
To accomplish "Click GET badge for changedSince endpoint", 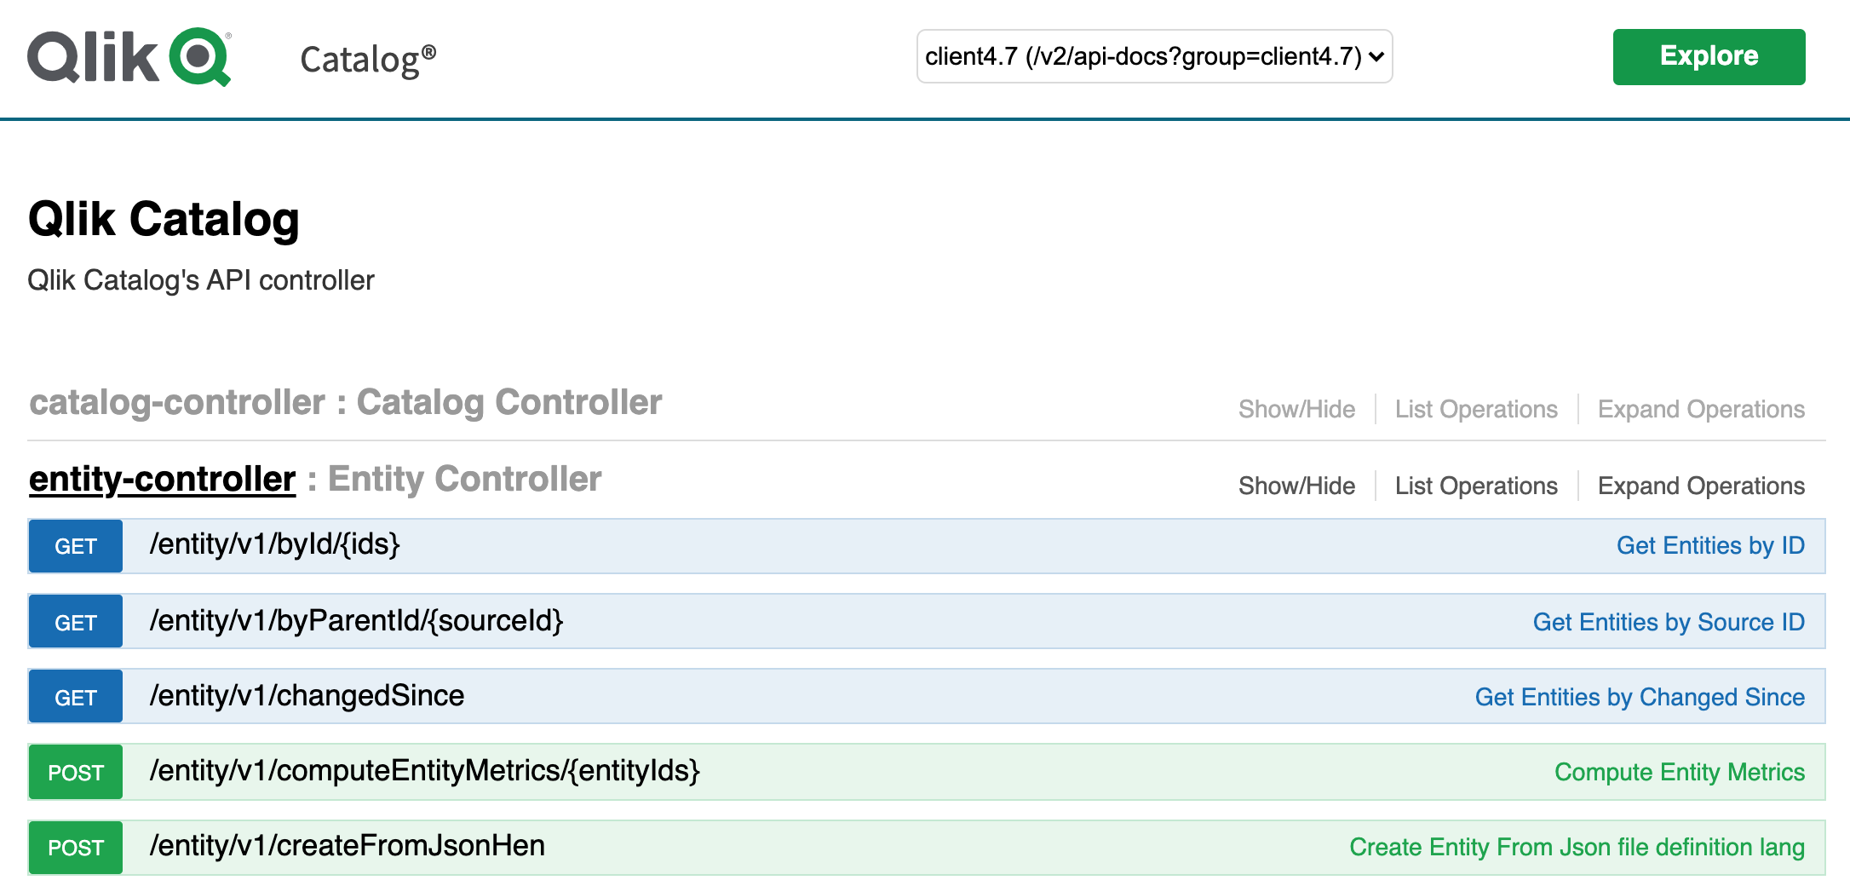I will pyautogui.click(x=76, y=698).
